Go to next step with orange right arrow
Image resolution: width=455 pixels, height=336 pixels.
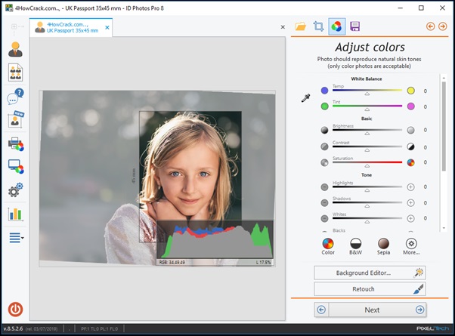(x=442, y=26)
